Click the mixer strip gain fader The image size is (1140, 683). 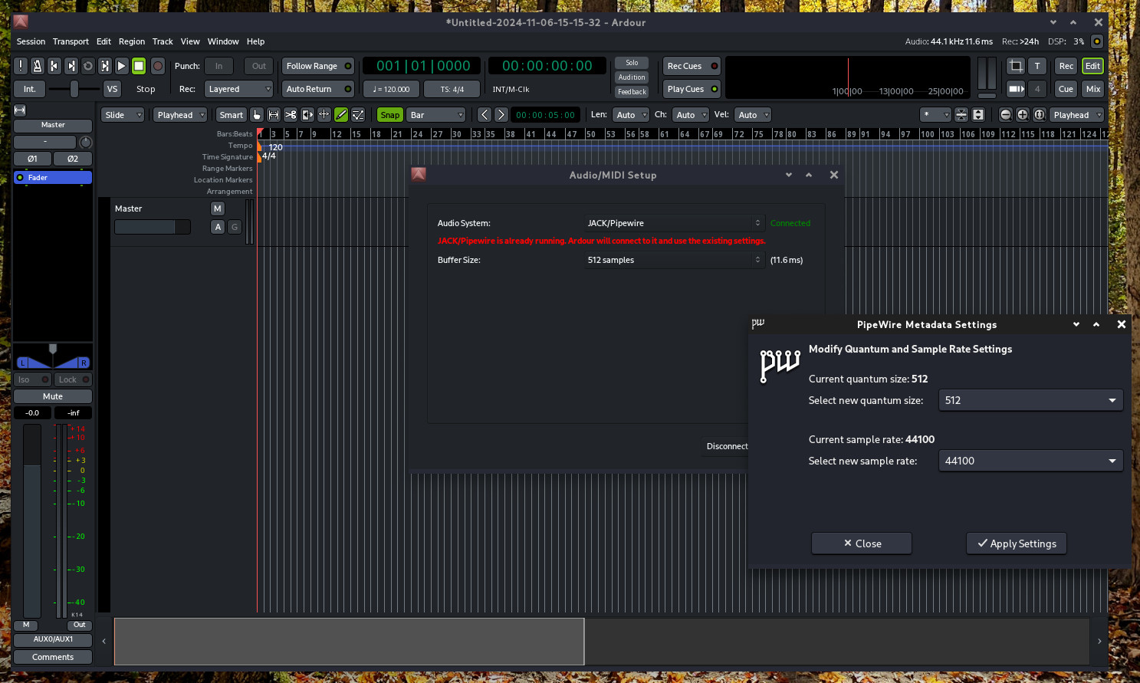[32, 520]
